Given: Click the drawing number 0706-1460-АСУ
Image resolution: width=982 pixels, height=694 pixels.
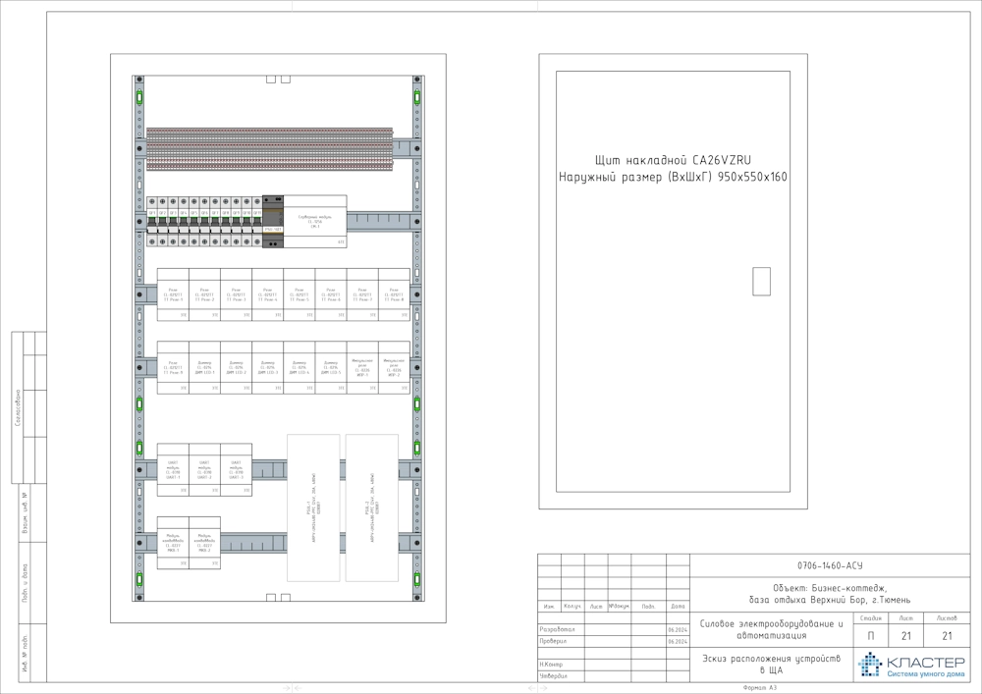Looking at the screenshot, I should coord(830,565).
